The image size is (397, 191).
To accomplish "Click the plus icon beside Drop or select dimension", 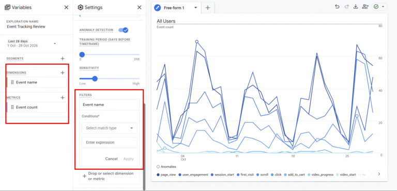I will (84, 176).
